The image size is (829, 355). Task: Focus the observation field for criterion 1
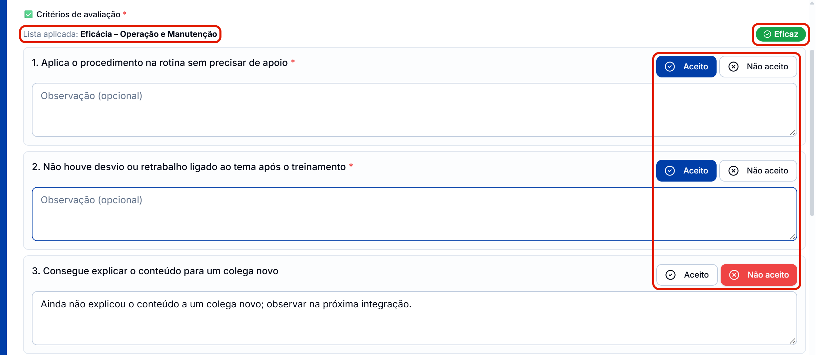point(414,110)
